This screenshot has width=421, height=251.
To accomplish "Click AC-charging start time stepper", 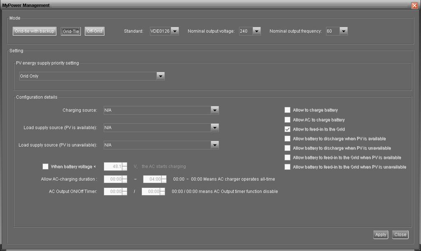I will [x=125, y=179].
